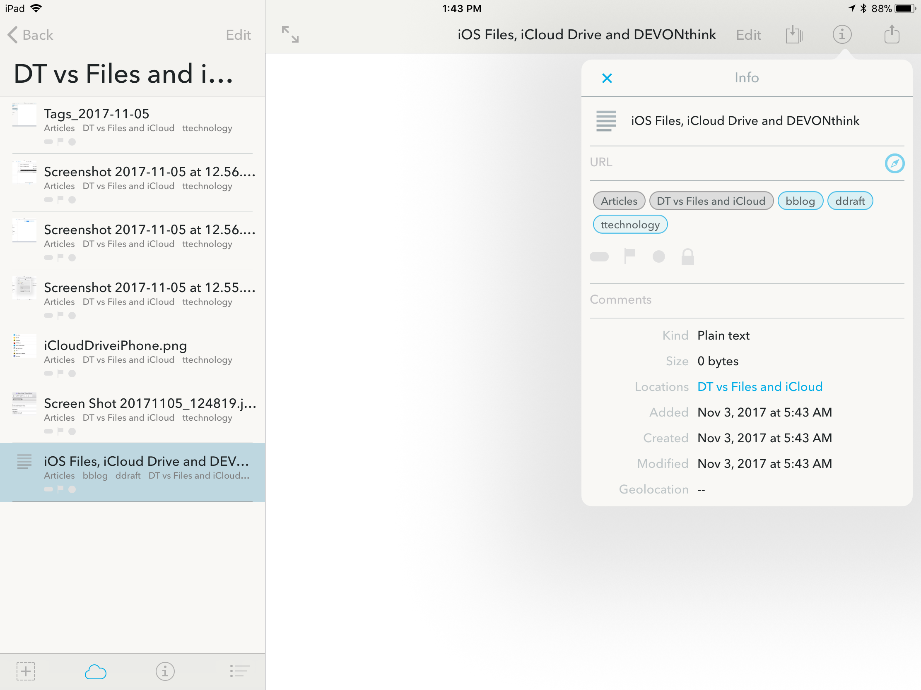Tap Edit next to the document title
This screenshot has width=921, height=690.
(748, 35)
